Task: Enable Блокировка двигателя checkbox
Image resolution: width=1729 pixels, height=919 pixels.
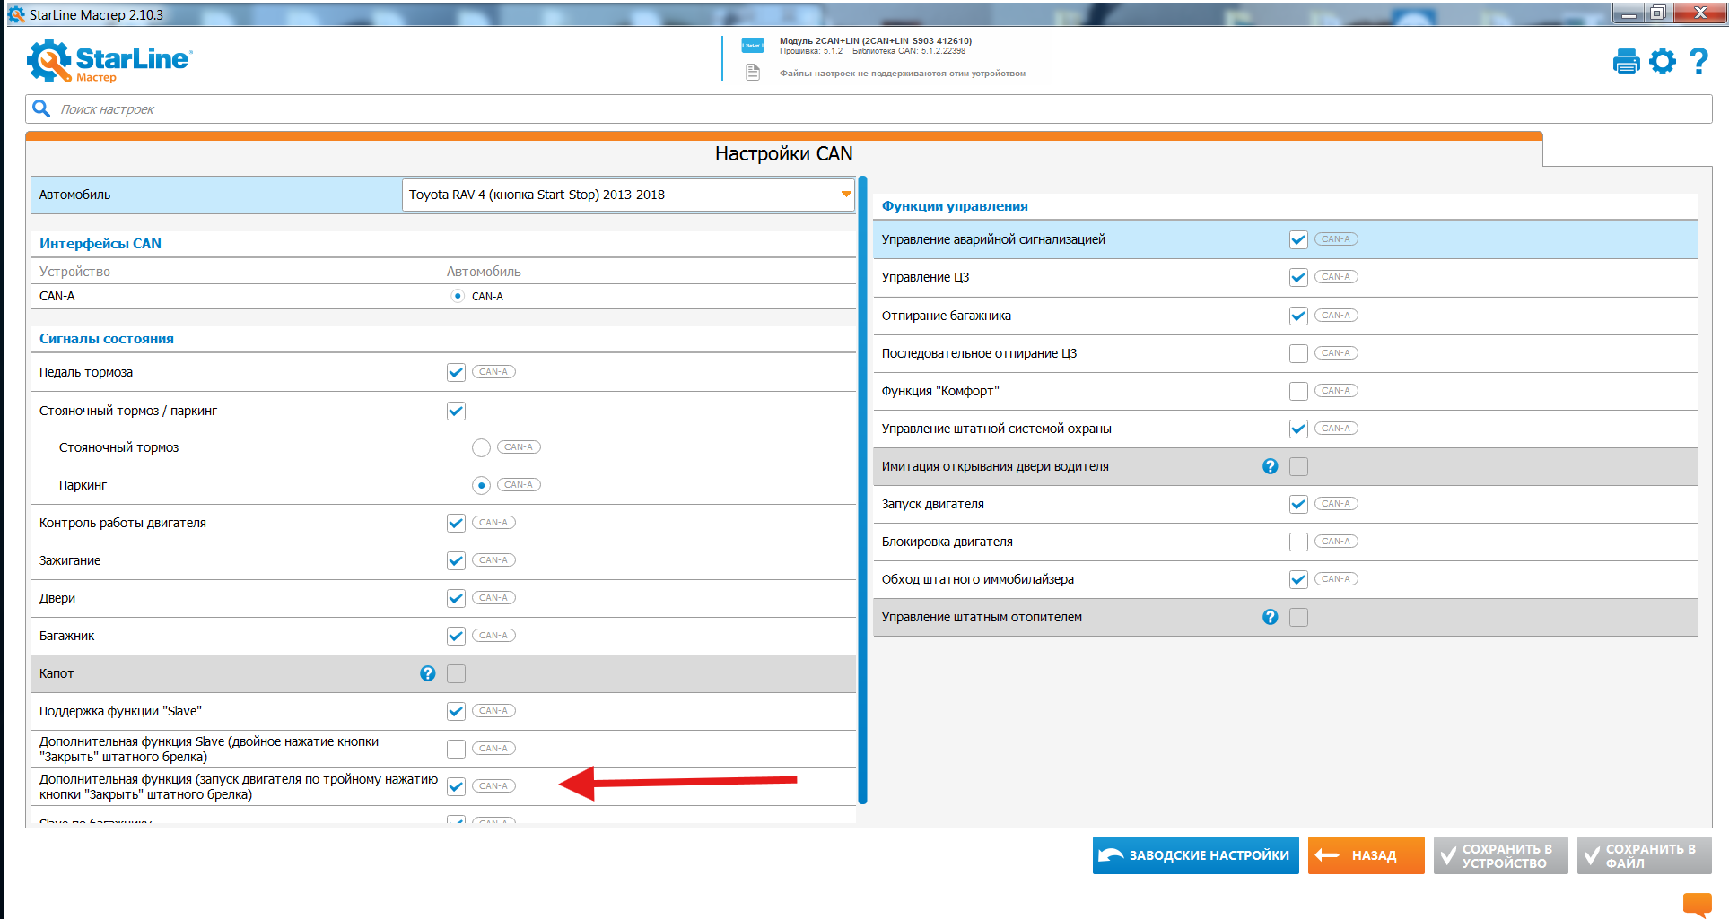Action: pyautogui.click(x=1298, y=542)
